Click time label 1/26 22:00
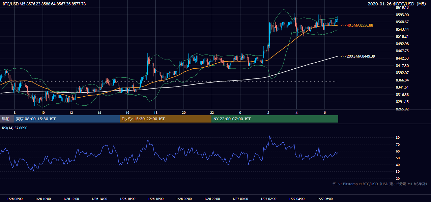 click(212, 199)
